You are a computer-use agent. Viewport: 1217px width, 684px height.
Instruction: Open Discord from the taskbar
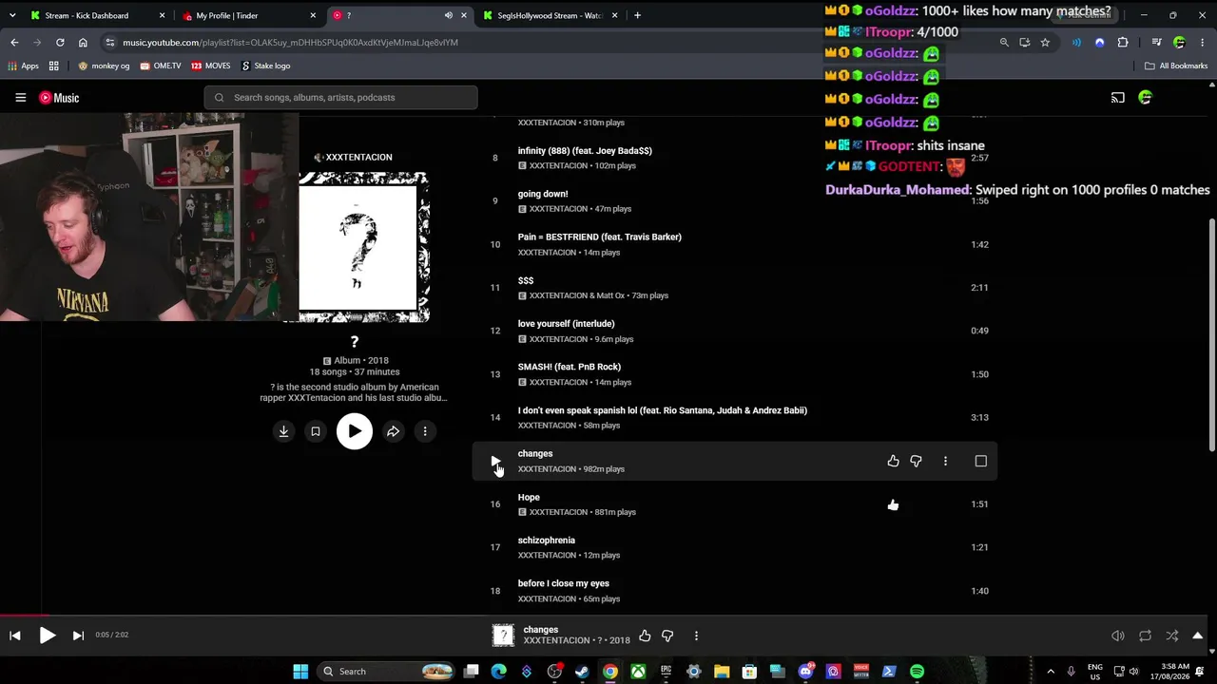coord(806,672)
